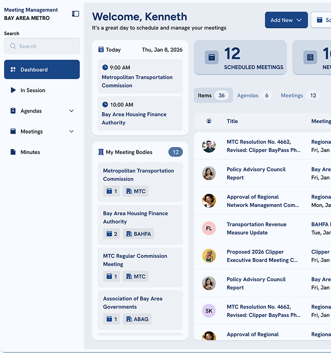Click the Agendas clipboard icon
This screenshot has height=353, width=331.
[13, 111]
